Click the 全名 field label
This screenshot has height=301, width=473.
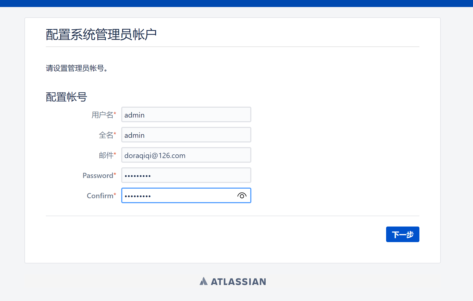point(106,135)
